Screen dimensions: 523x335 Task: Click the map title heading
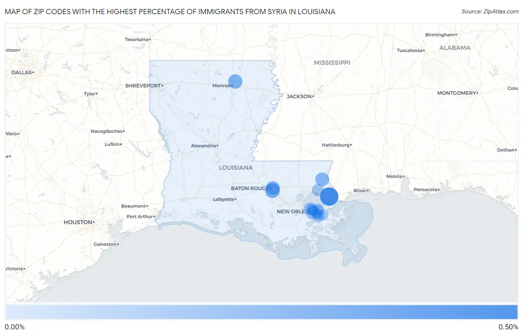click(x=170, y=12)
